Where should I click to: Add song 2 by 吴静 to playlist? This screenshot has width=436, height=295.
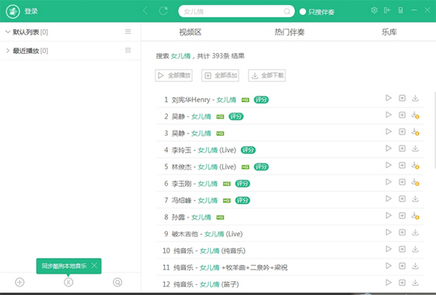pyautogui.click(x=402, y=115)
